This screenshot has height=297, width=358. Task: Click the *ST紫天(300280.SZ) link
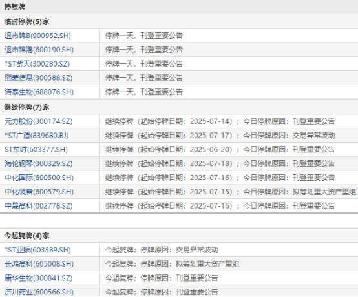click(x=37, y=64)
